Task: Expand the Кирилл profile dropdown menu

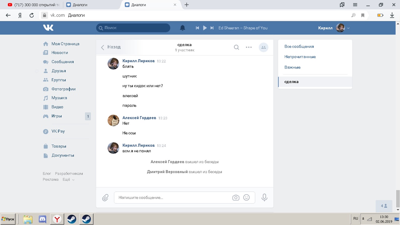Action: [x=348, y=28]
